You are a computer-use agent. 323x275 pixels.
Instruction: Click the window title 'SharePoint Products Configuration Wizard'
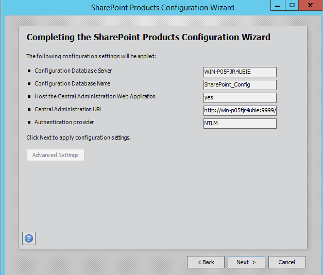click(x=163, y=8)
